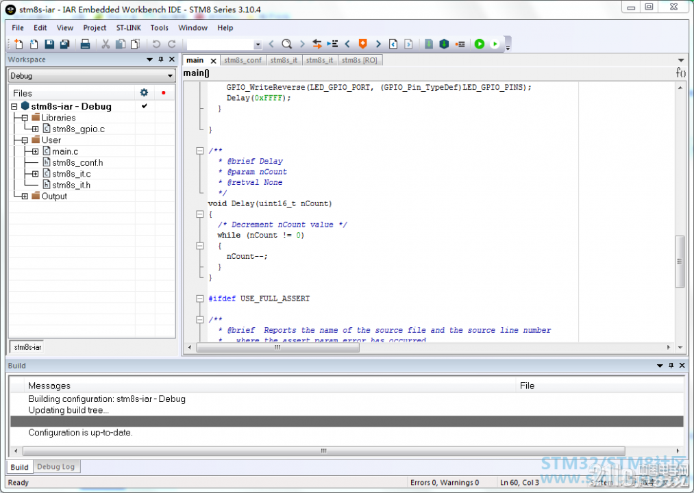Toggle the Build panel pin

[671, 366]
